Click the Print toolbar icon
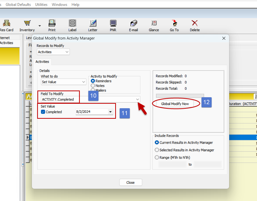Screen dimensions: 257x201 tap(52, 23)
